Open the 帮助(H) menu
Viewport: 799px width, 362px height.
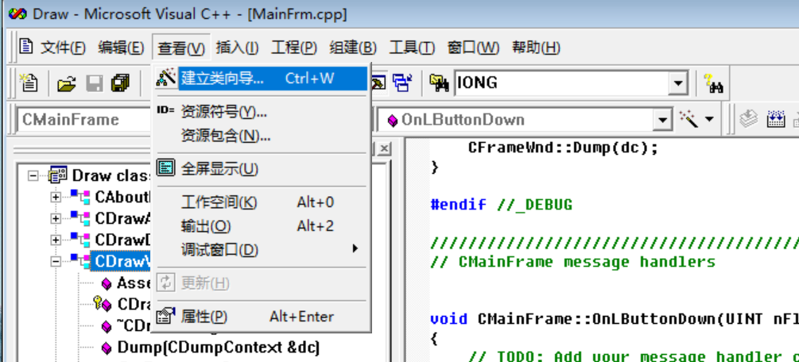tap(536, 48)
